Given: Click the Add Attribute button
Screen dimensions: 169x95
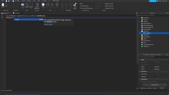Looking at the screenshot, I should pyautogui.click(x=155, y=85).
